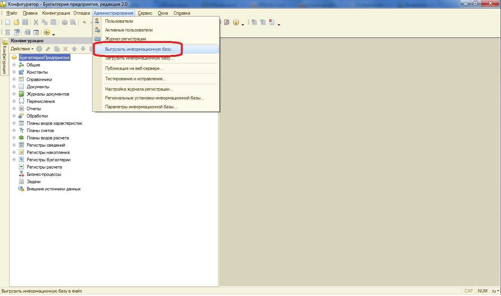Open Журнал регистрации menu entry

pyautogui.click(x=156, y=39)
